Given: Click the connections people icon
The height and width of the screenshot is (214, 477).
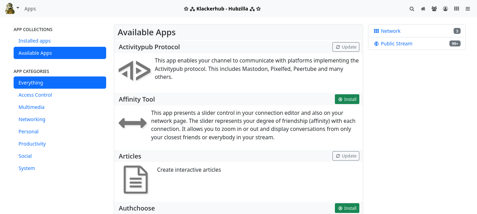Looking at the screenshot, I should coord(434,9).
